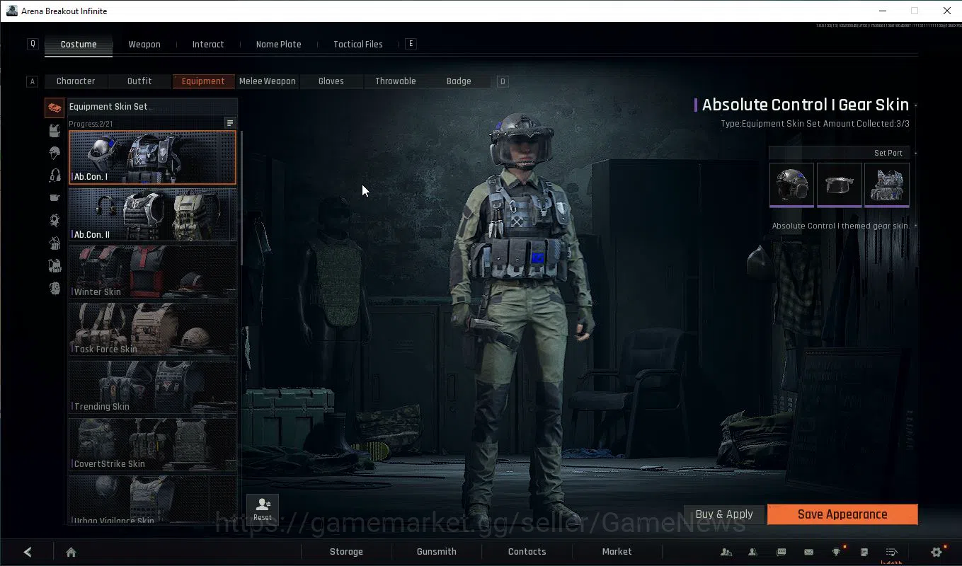Click the Absolute Control I Gear Skin title
This screenshot has height=566, width=962.
coord(805,105)
